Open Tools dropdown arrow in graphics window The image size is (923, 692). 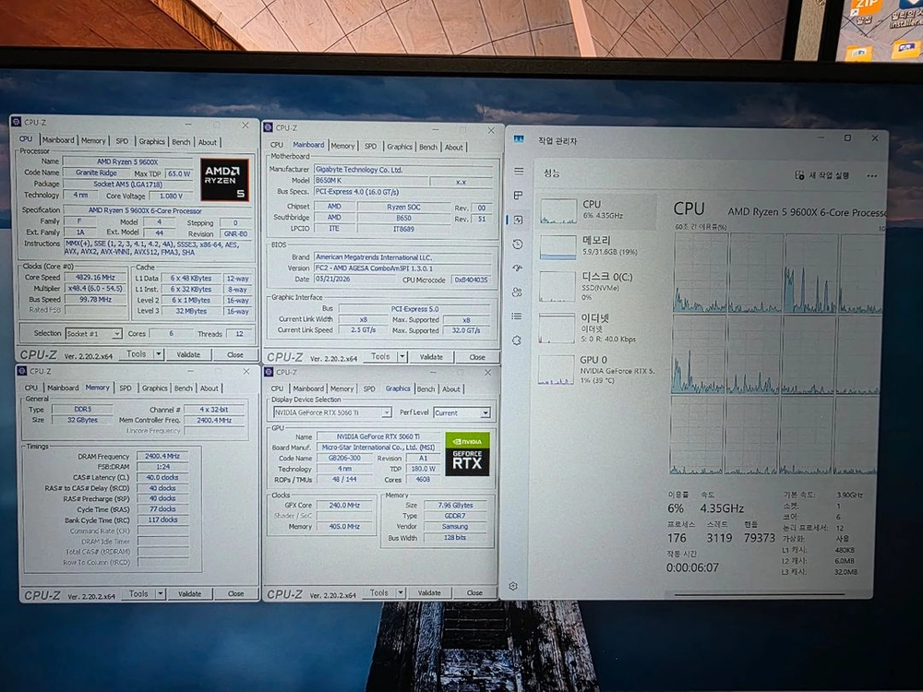coord(401,592)
